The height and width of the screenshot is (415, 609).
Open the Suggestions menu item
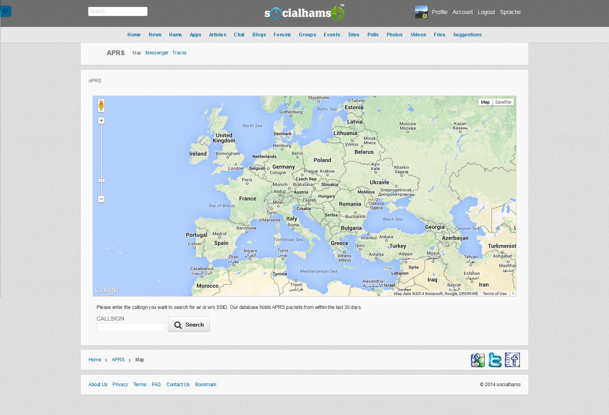pos(467,35)
